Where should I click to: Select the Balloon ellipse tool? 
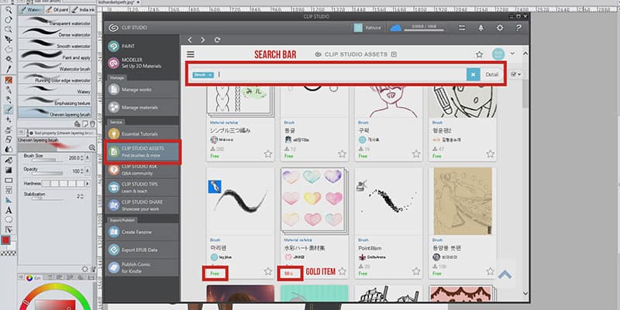(9, 219)
